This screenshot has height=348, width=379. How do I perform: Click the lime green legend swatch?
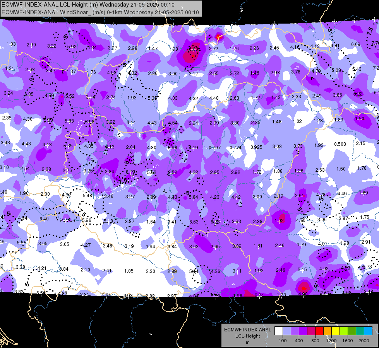344,331
